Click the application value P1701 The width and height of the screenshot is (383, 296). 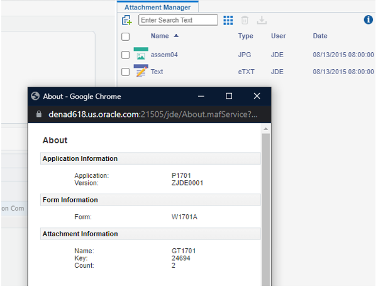181,175
